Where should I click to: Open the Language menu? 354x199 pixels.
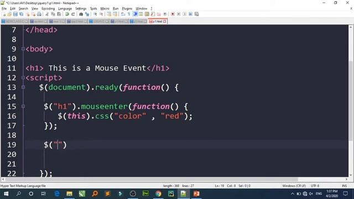point(65,9)
